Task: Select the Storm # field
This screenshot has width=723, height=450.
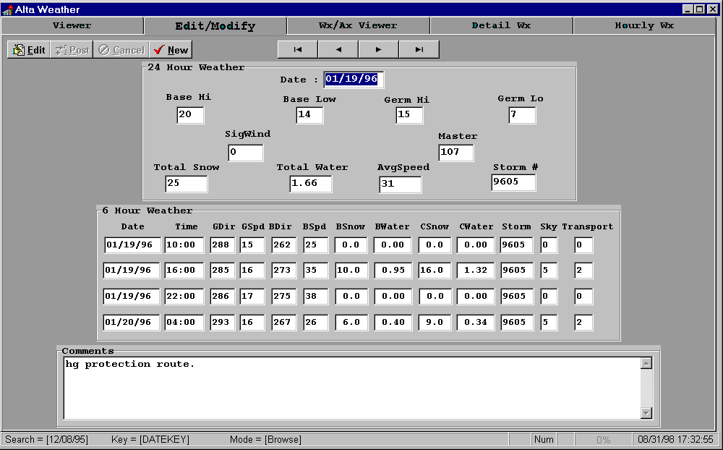Action: pos(513,182)
